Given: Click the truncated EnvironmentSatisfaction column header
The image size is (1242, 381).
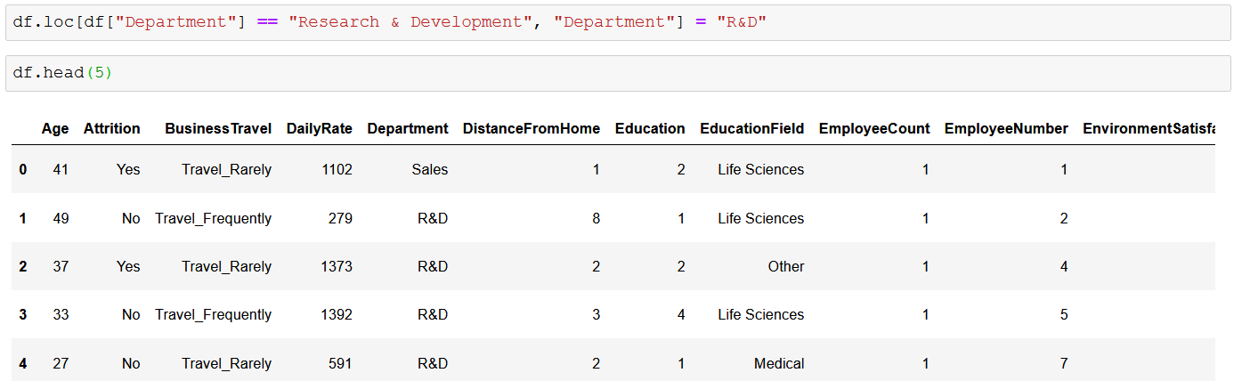Looking at the screenshot, I should (1149, 128).
